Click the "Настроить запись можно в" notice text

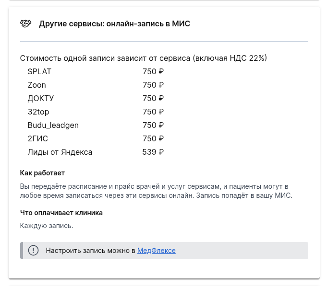pyautogui.click(x=90, y=251)
